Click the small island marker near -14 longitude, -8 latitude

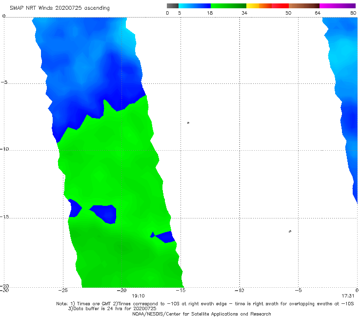click(x=188, y=123)
